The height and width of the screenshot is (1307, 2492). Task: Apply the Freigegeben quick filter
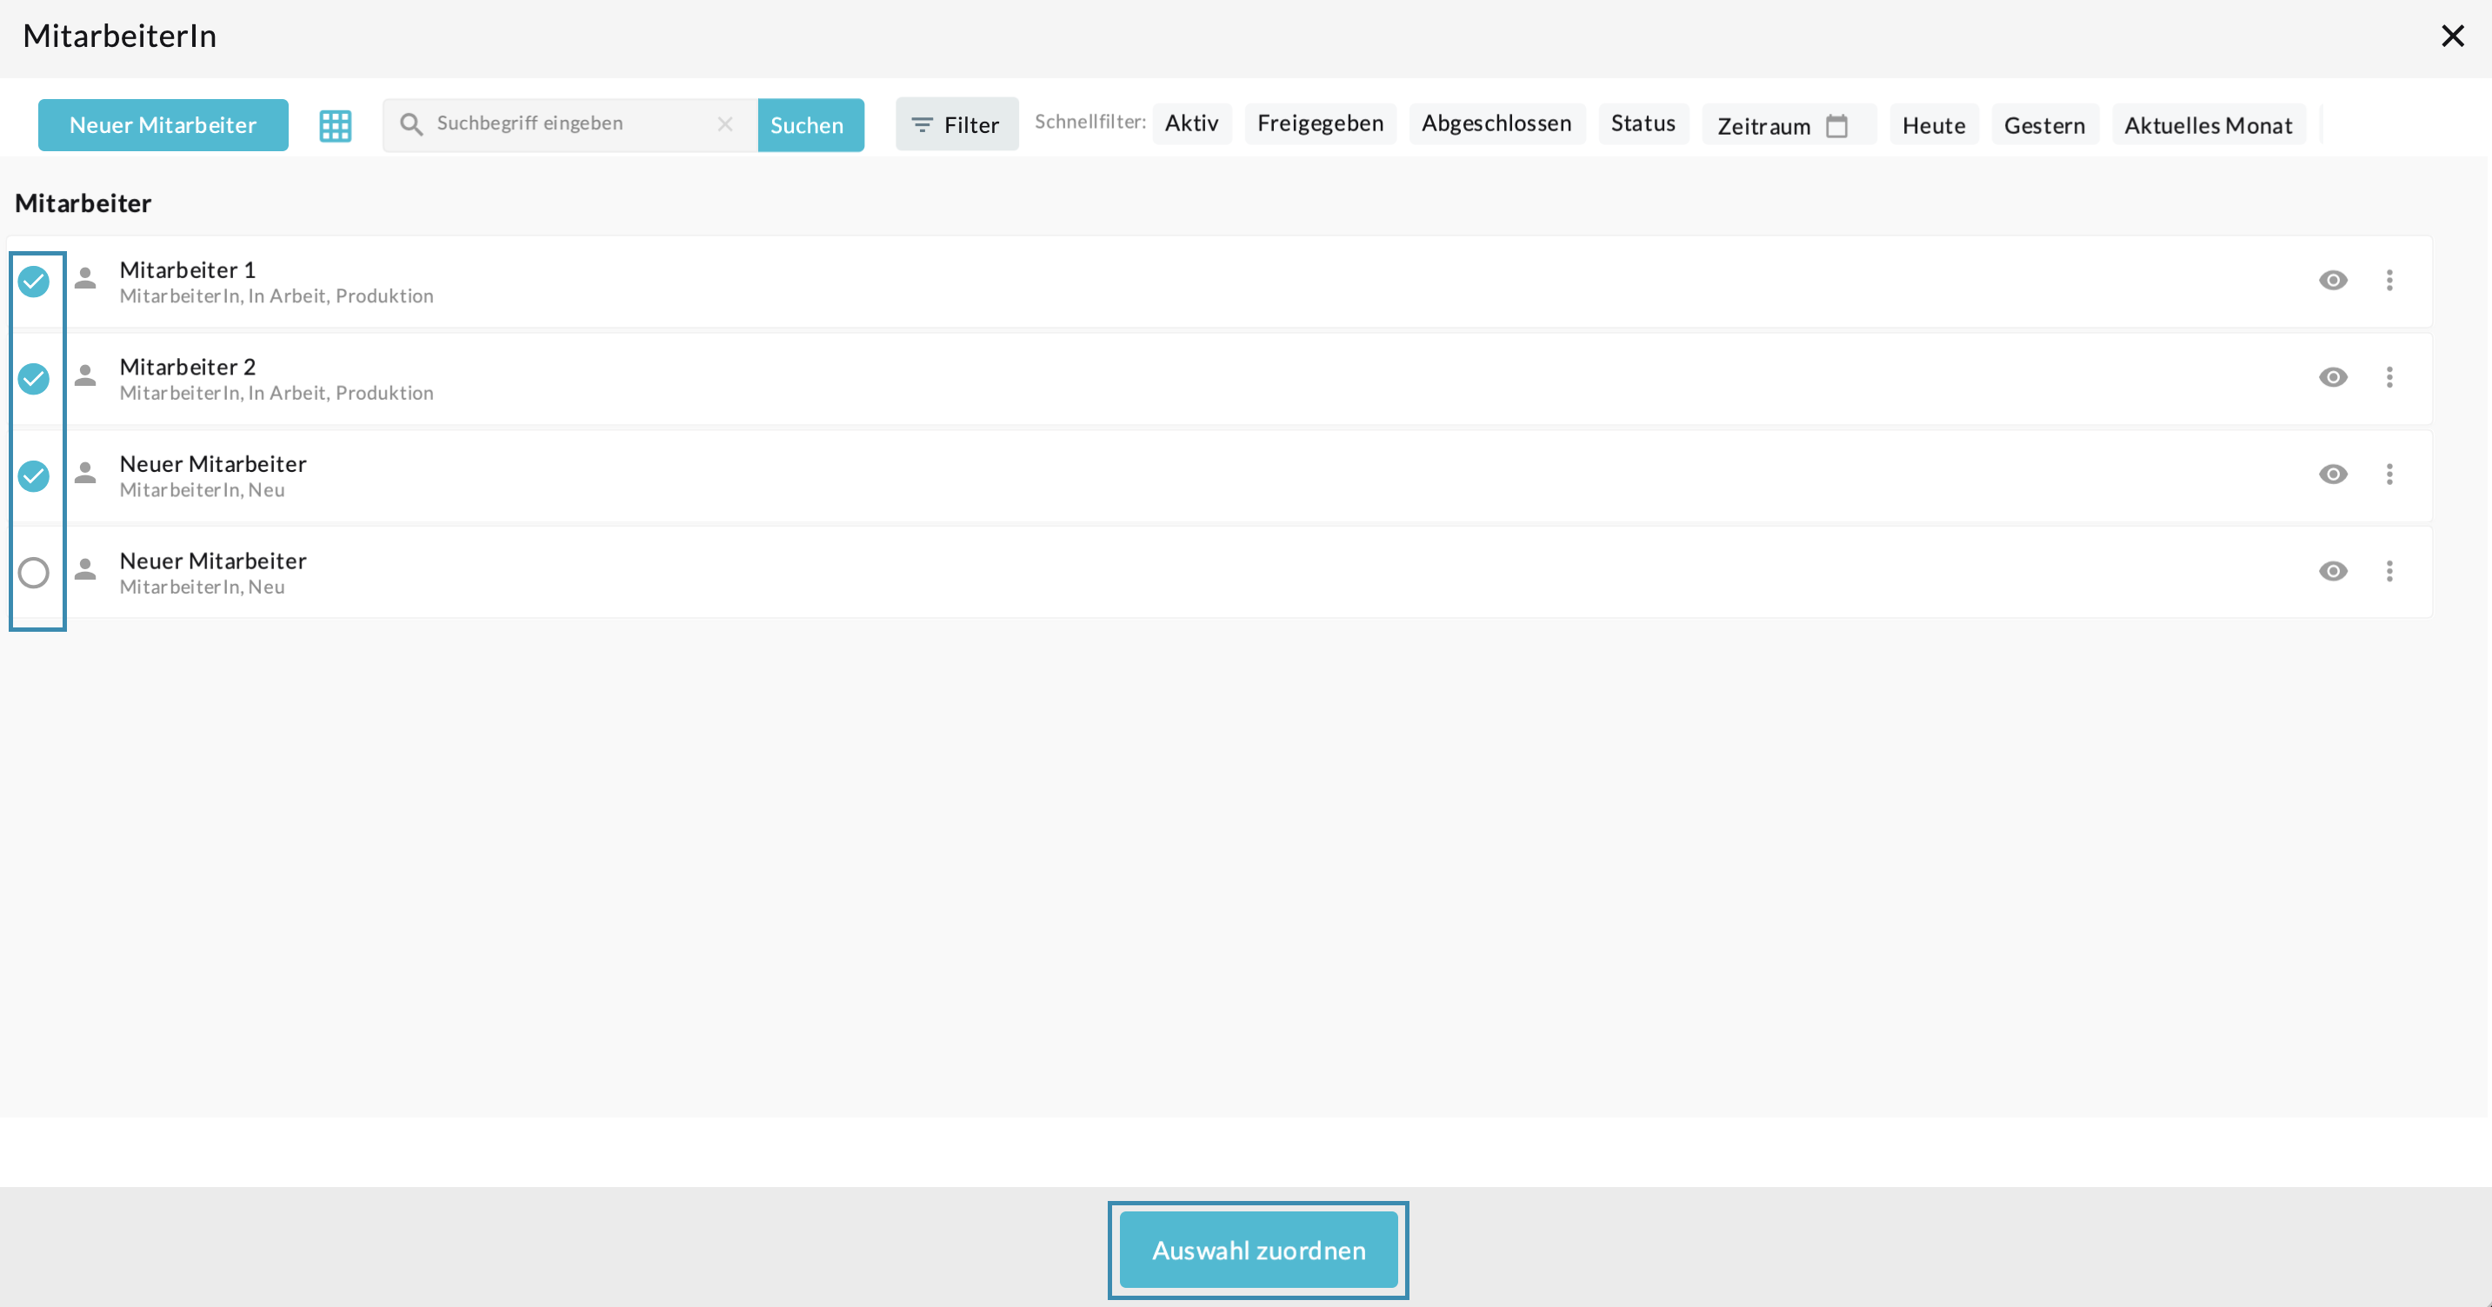tap(1320, 123)
